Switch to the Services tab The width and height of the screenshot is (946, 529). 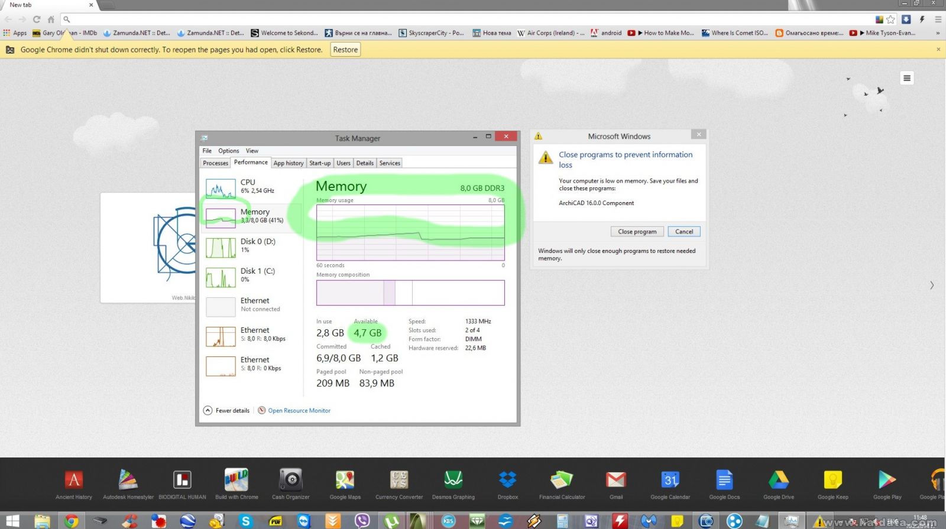(x=390, y=163)
